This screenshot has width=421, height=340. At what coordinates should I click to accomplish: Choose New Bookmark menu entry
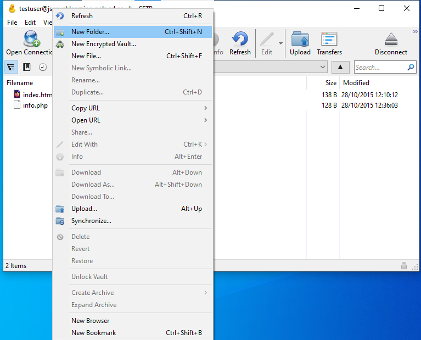click(133, 333)
